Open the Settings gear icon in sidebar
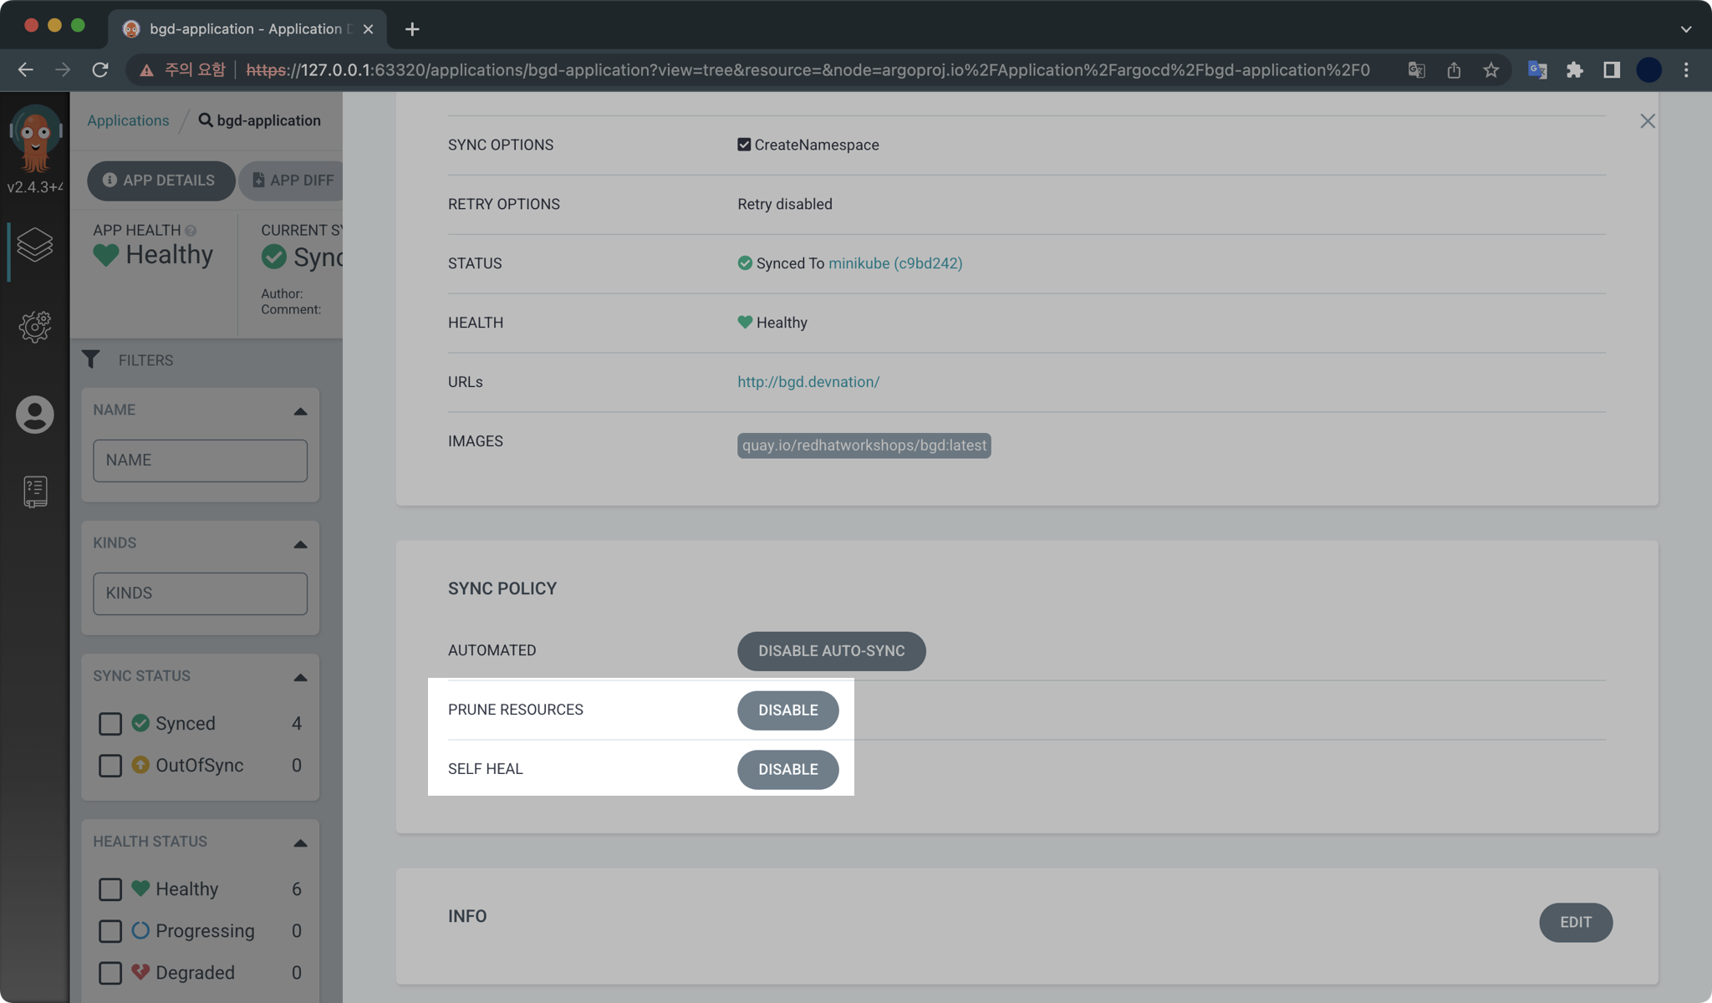This screenshot has height=1003, width=1712. tap(34, 326)
